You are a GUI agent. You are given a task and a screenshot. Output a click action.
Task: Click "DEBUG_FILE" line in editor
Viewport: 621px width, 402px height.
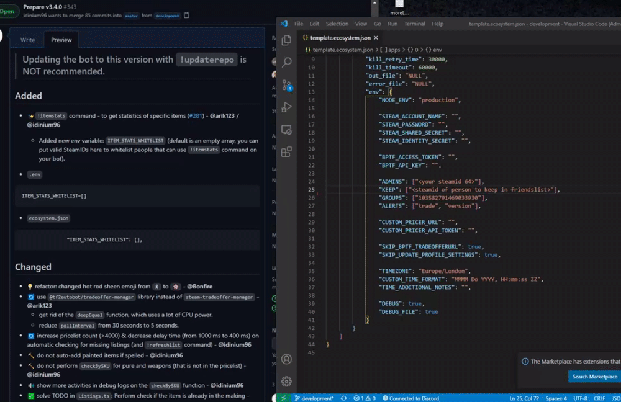[409, 312]
